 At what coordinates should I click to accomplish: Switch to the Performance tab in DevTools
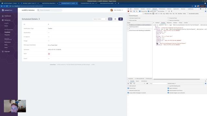(x=162, y=9)
